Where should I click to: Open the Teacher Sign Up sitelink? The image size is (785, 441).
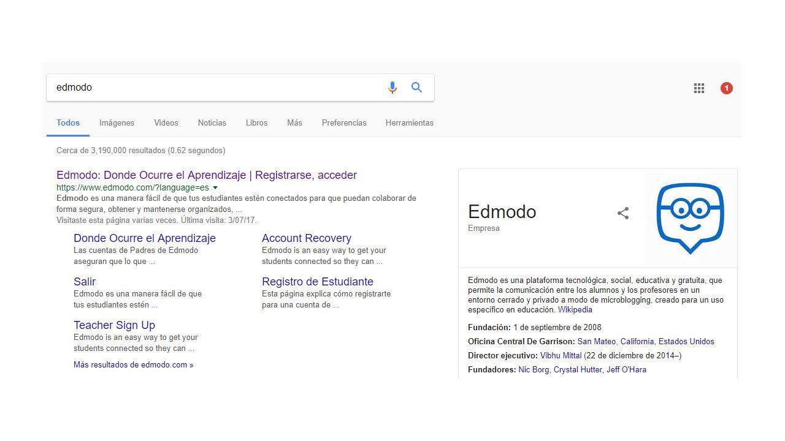pos(114,325)
